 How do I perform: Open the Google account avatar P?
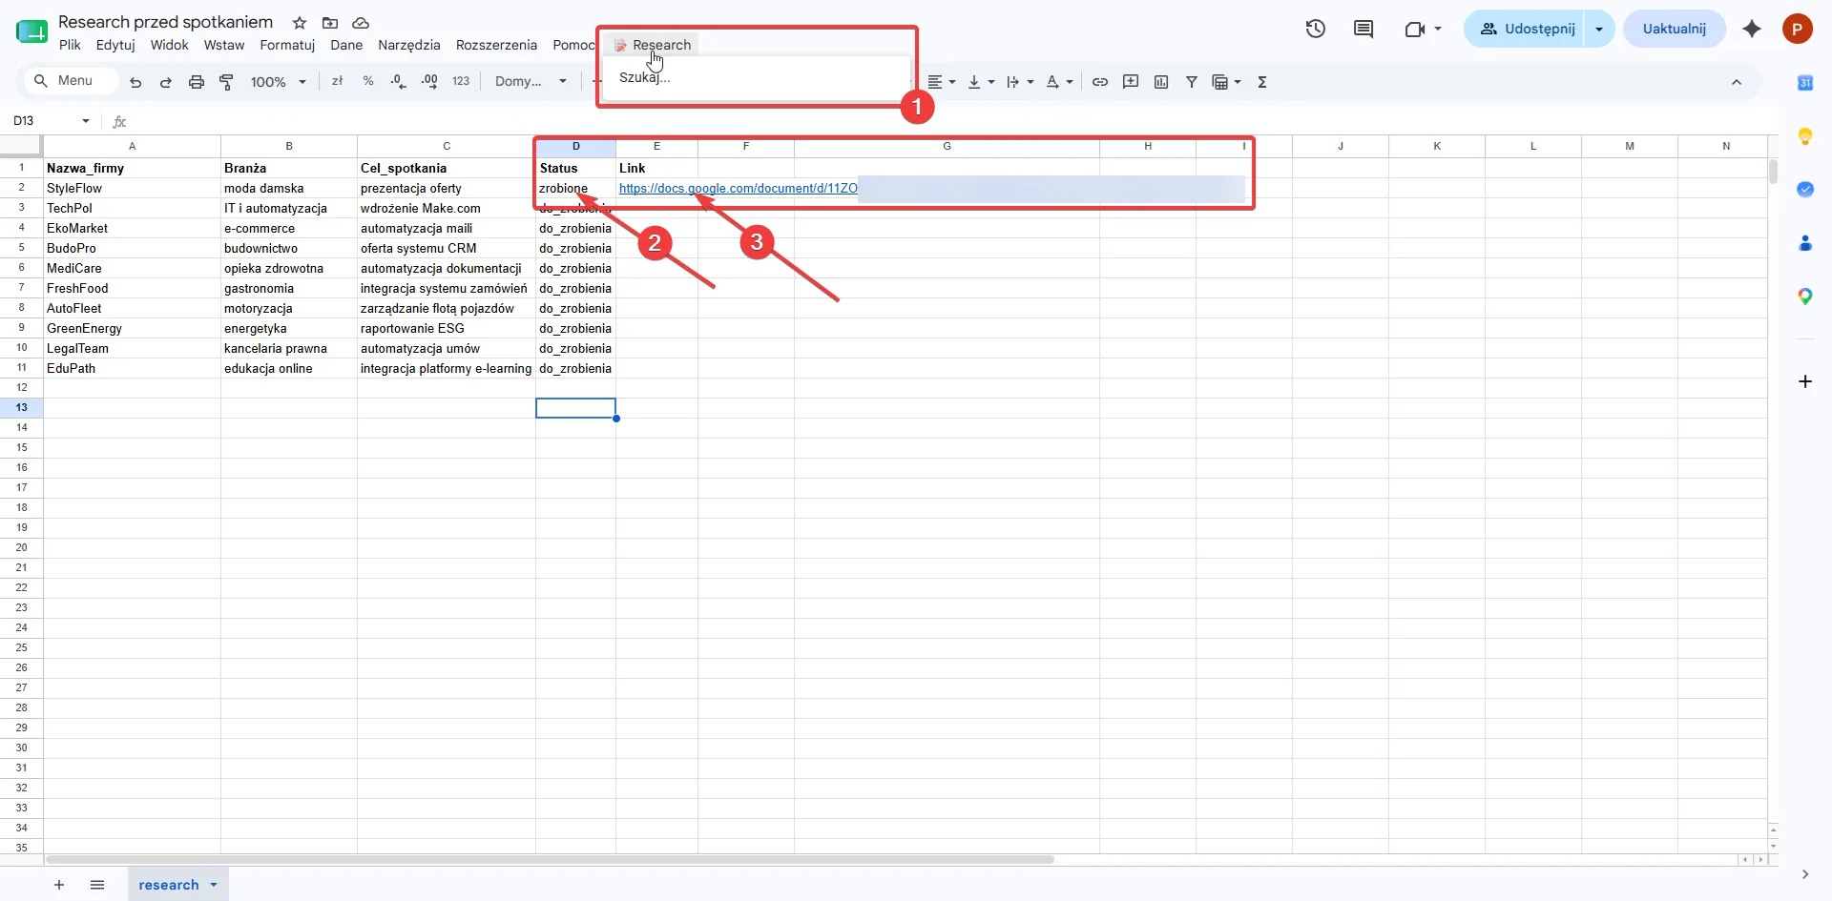coord(1798,29)
